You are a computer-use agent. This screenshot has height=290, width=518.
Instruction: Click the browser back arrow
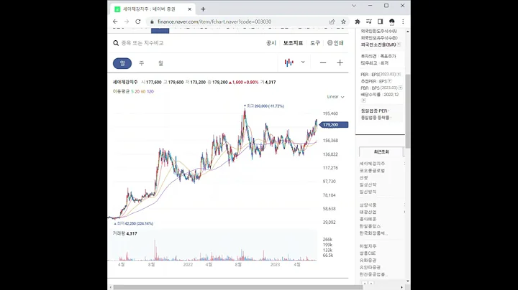[115, 22]
